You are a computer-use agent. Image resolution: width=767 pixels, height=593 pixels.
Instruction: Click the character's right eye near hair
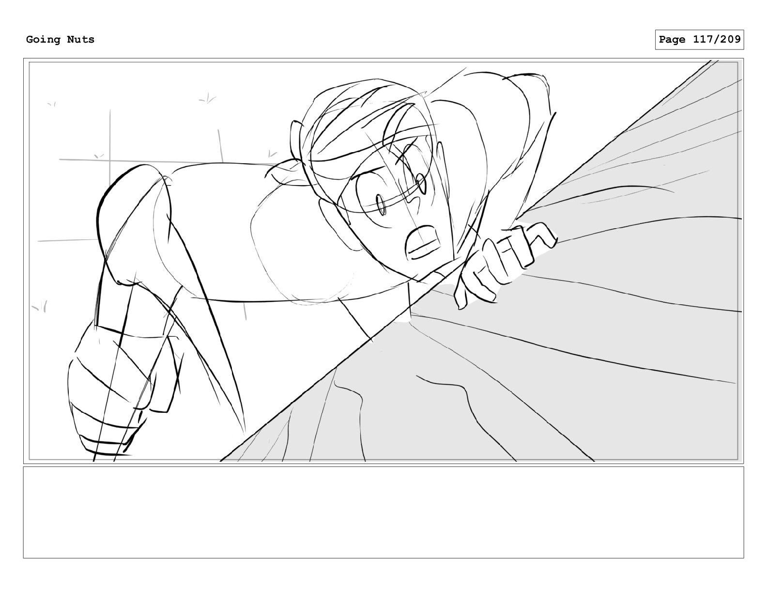(x=420, y=183)
